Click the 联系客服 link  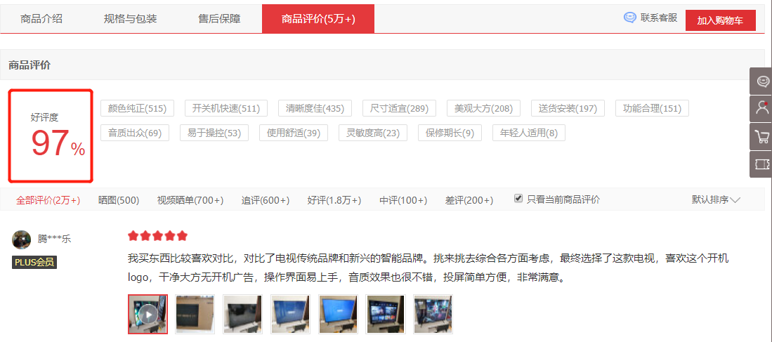click(x=659, y=18)
